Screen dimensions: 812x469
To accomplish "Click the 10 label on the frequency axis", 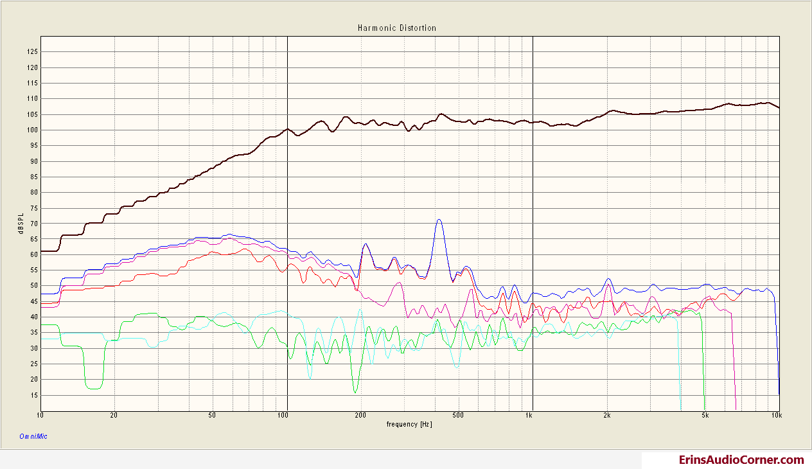I will tap(41, 416).
